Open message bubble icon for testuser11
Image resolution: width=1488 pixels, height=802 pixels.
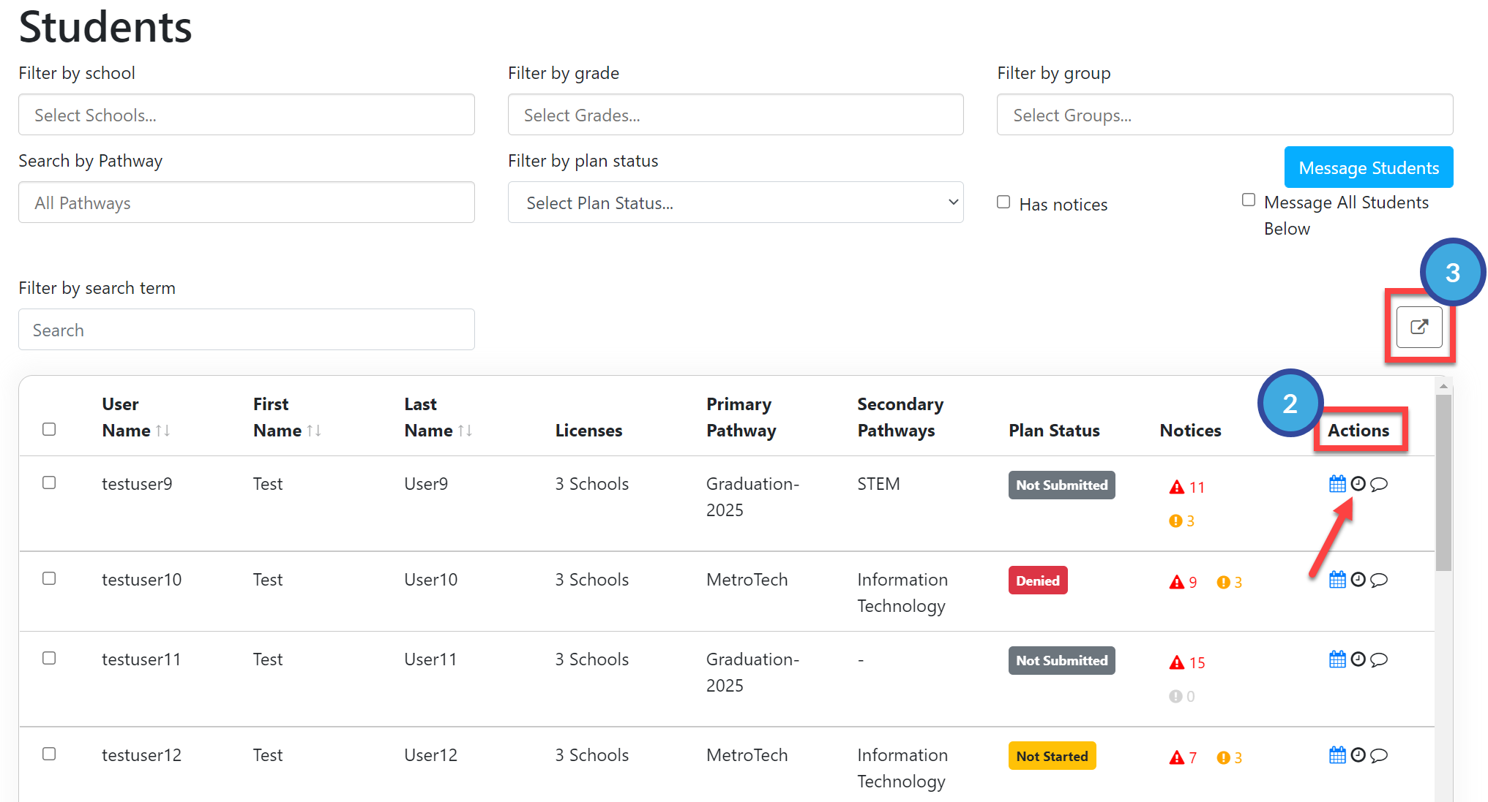point(1379,659)
